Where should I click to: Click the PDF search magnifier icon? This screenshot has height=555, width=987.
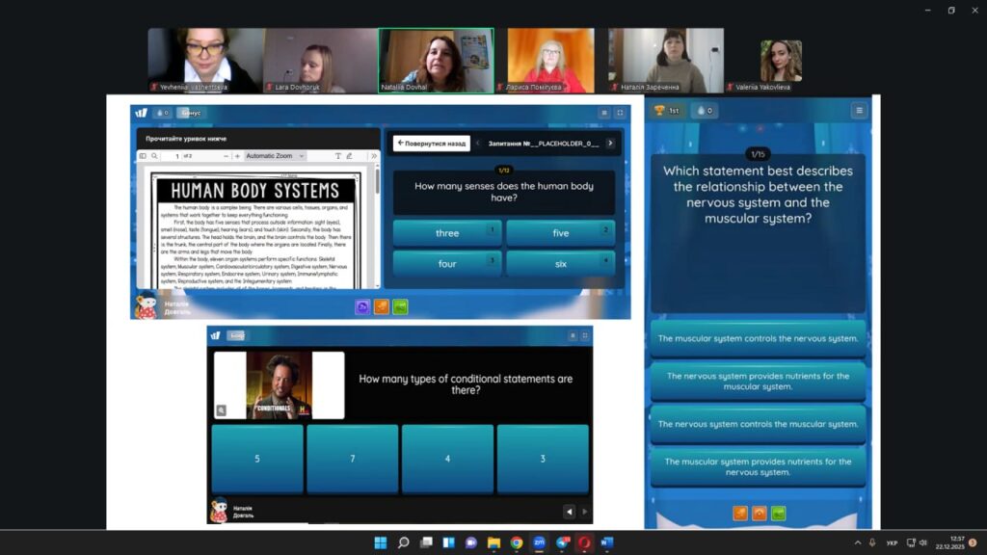[x=154, y=156]
